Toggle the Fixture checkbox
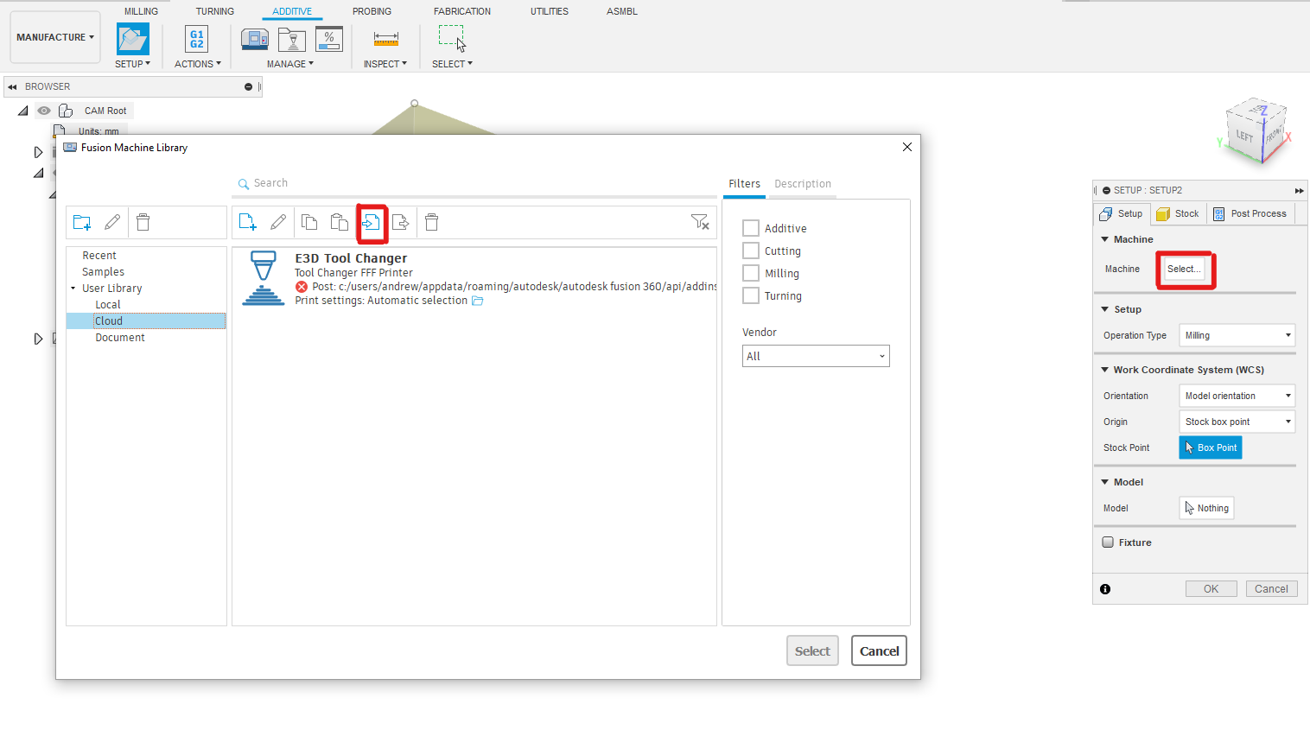Viewport: 1310px width, 736px height. tap(1108, 542)
